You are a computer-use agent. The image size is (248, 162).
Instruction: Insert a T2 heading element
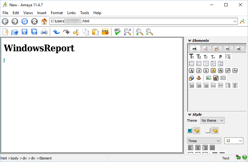tap(199, 57)
